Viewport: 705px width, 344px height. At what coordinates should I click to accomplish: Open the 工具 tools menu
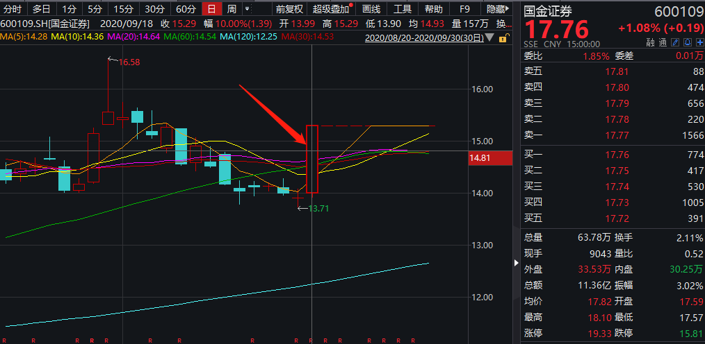[x=403, y=9]
